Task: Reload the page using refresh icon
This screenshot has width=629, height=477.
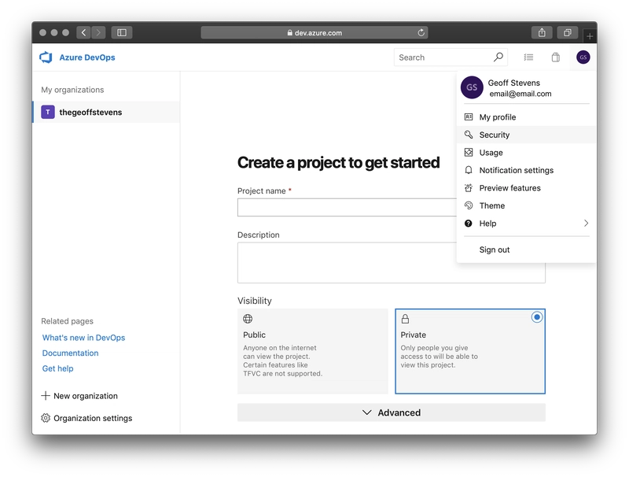Action: (421, 32)
